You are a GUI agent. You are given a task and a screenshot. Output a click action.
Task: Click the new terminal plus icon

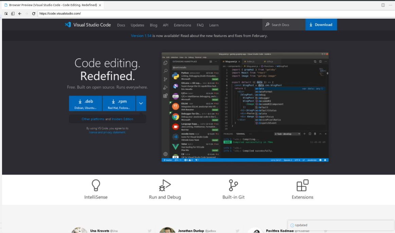[x=304, y=134]
